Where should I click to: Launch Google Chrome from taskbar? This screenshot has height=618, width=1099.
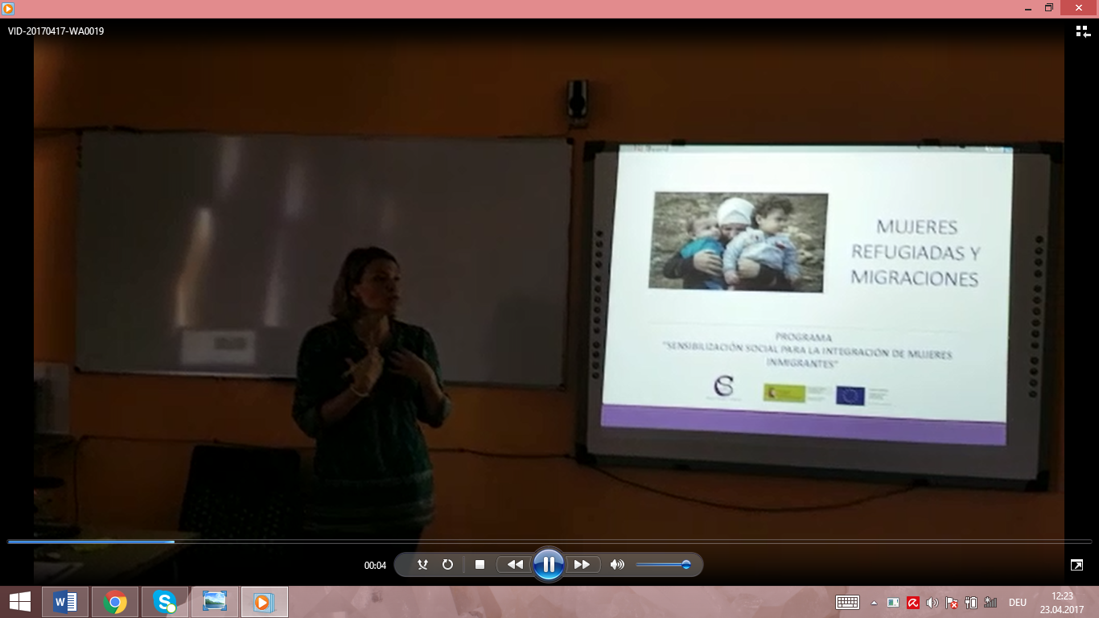coord(115,602)
